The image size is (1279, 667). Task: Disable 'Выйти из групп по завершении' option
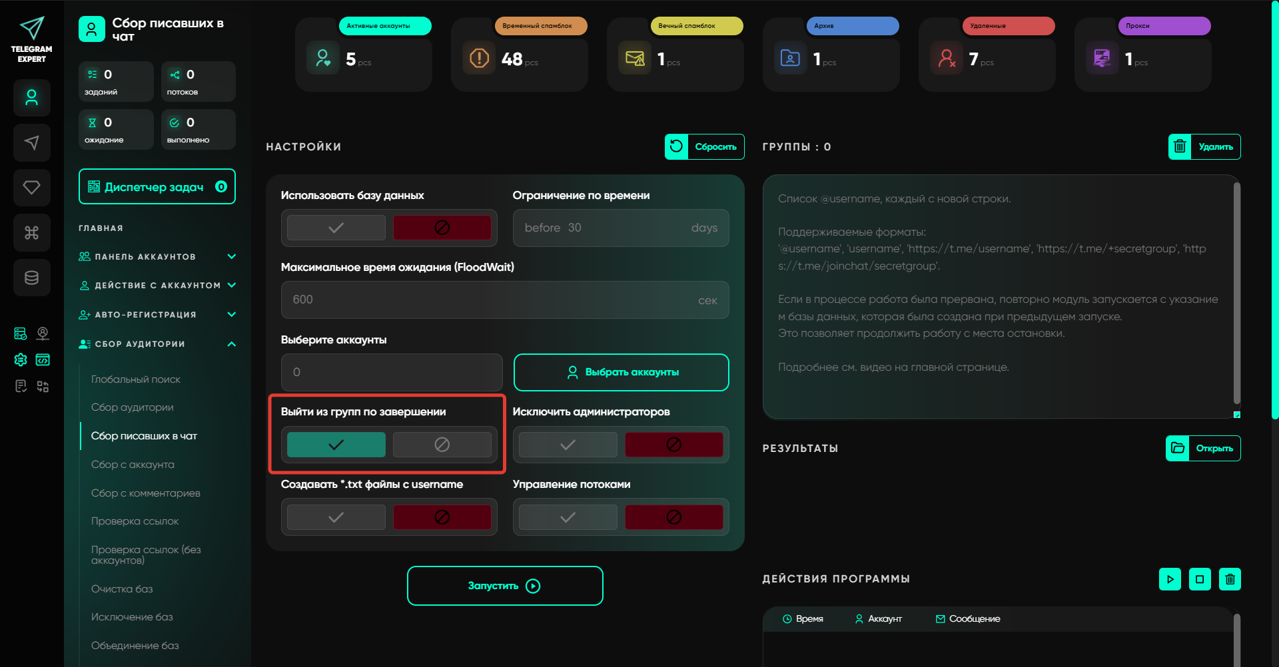tap(442, 445)
